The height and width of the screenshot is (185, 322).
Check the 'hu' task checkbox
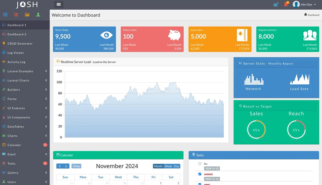tap(200, 164)
